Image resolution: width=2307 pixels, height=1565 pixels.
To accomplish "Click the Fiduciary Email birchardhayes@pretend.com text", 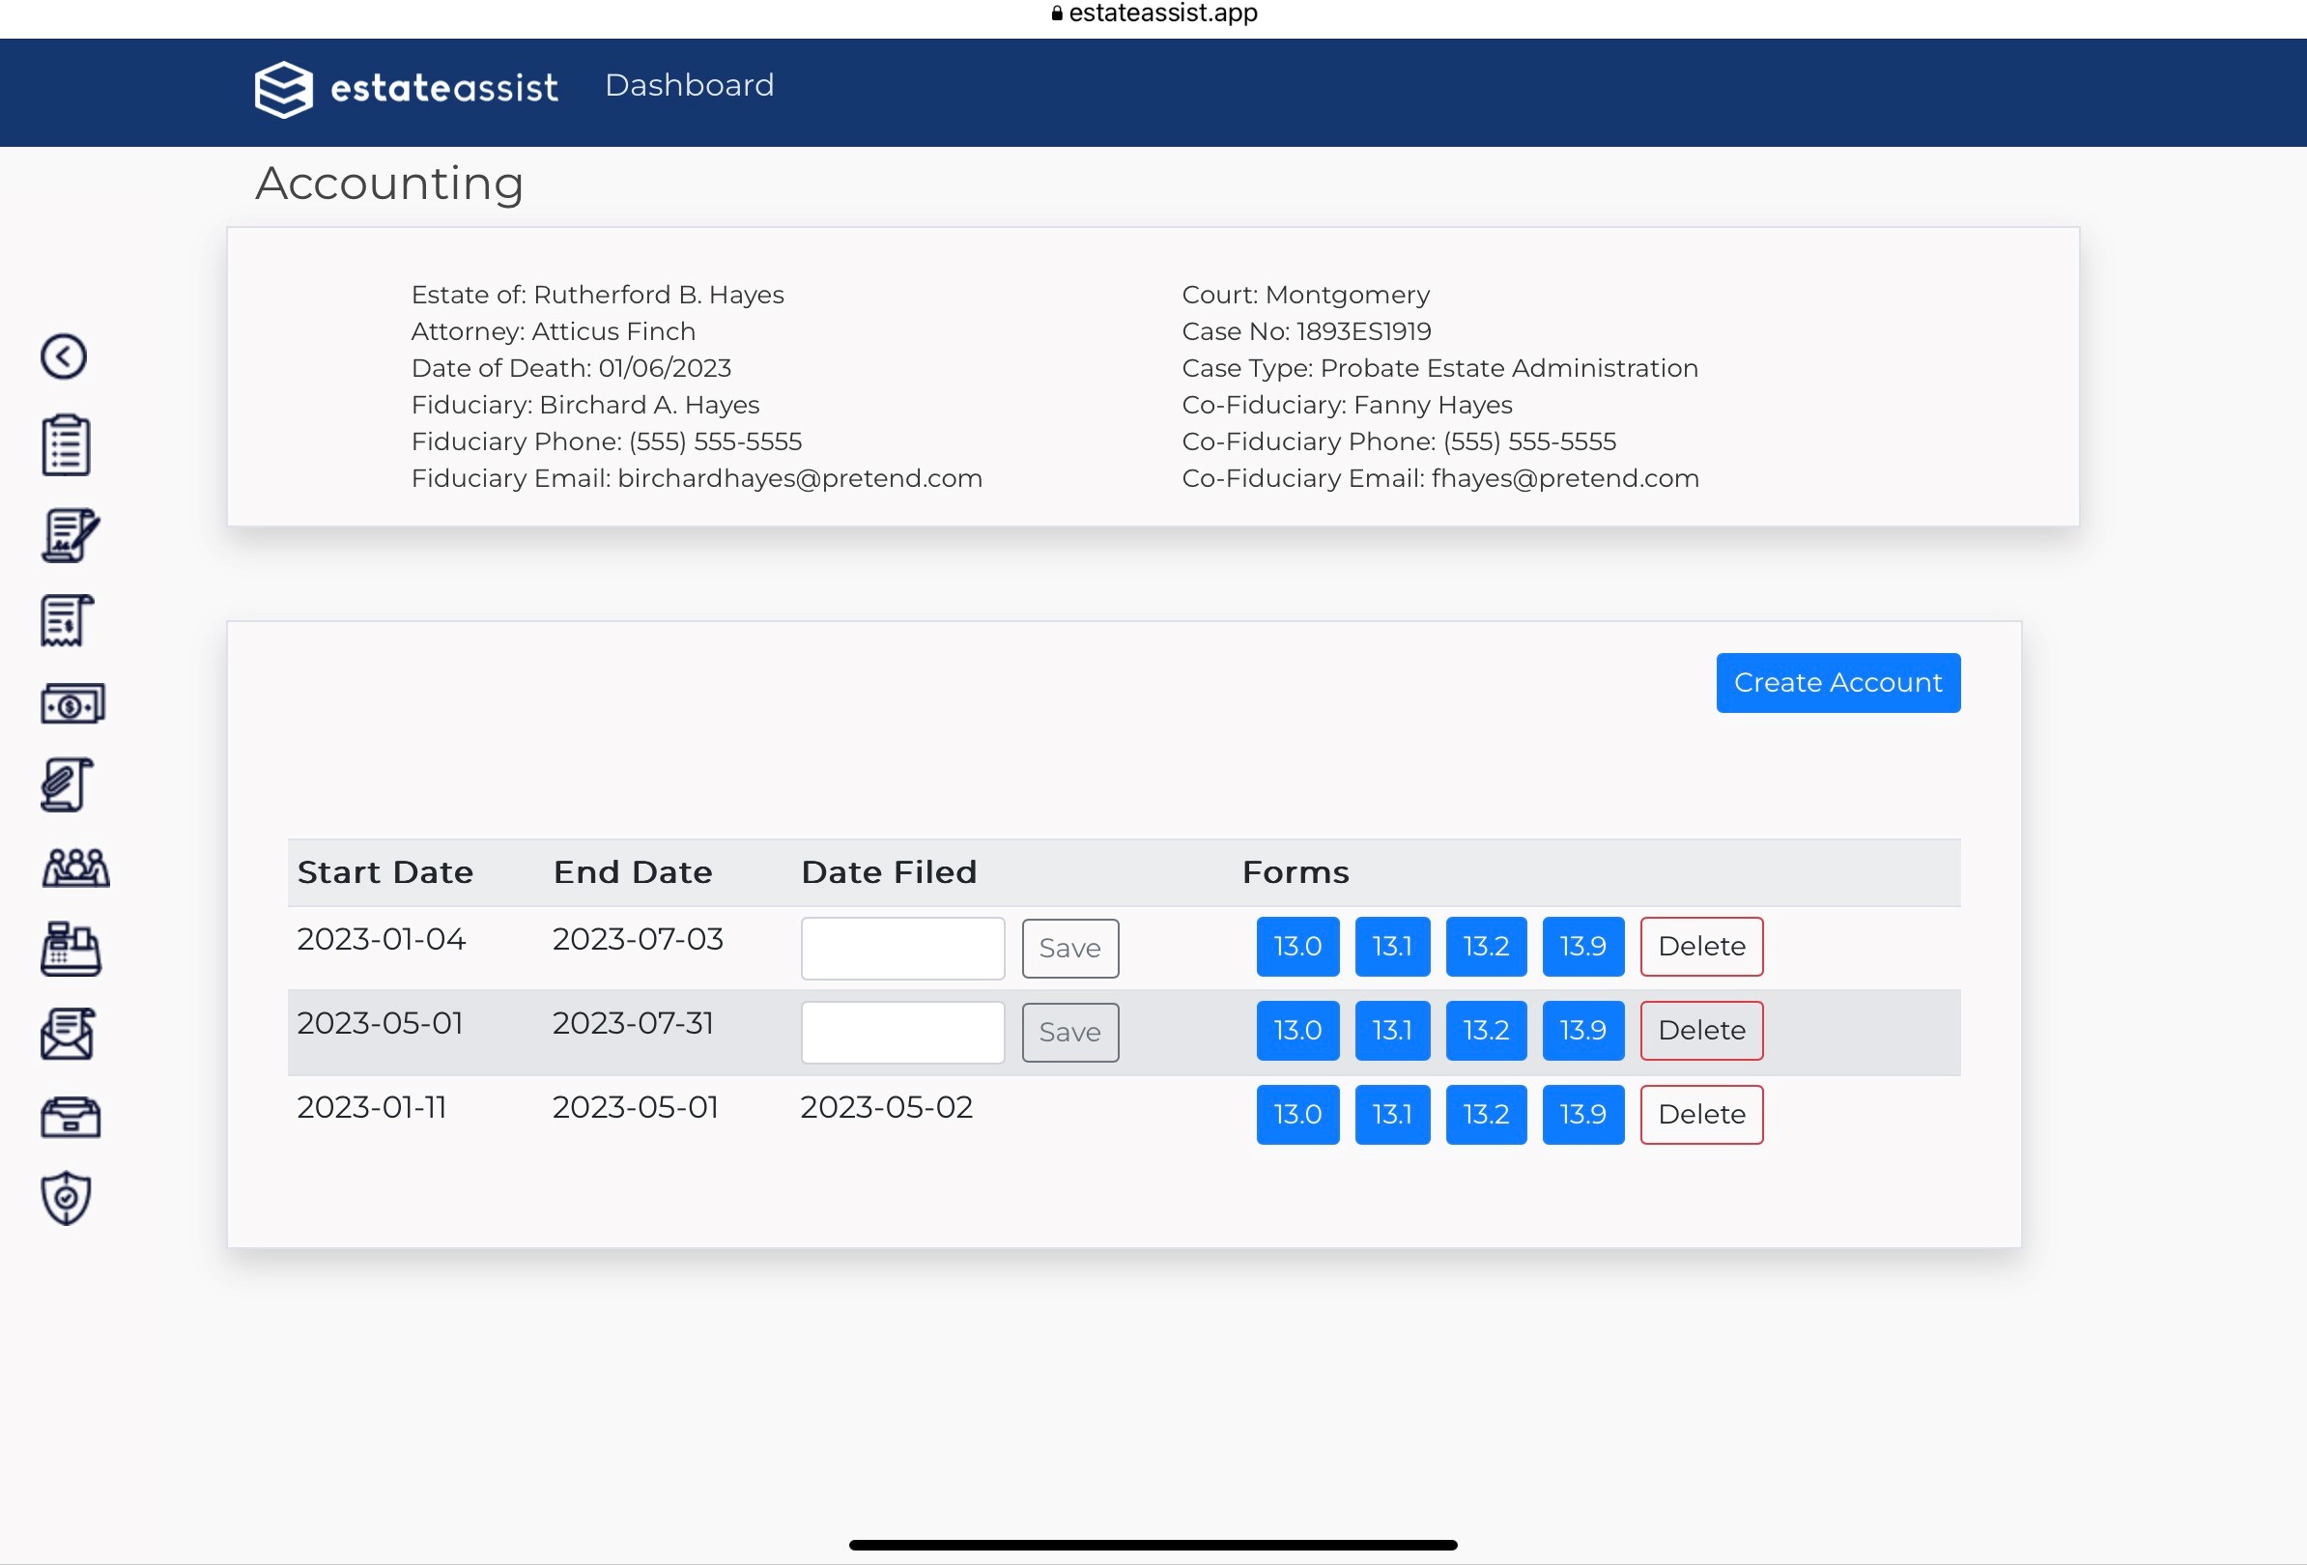I will click(697, 478).
